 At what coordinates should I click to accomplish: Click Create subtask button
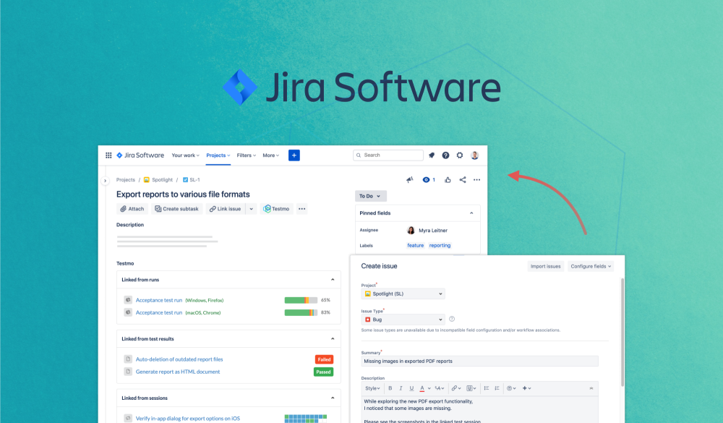pos(176,209)
